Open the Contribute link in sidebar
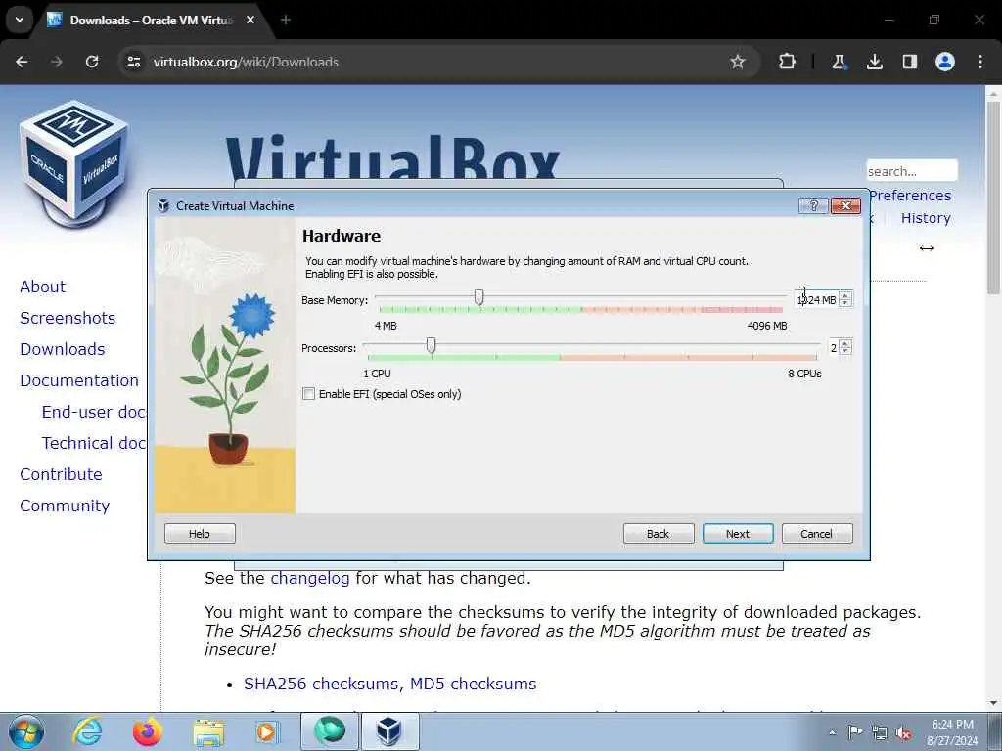1002x751 pixels. tap(62, 474)
